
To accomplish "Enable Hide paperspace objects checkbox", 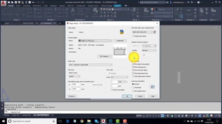I will (133, 76).
